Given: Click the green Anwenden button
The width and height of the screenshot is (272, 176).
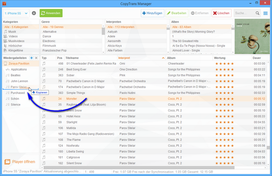Looking at the screenshot, I should pos(51,13).
